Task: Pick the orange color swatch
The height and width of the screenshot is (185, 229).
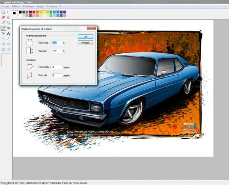Action: click(x=37, y=12)
